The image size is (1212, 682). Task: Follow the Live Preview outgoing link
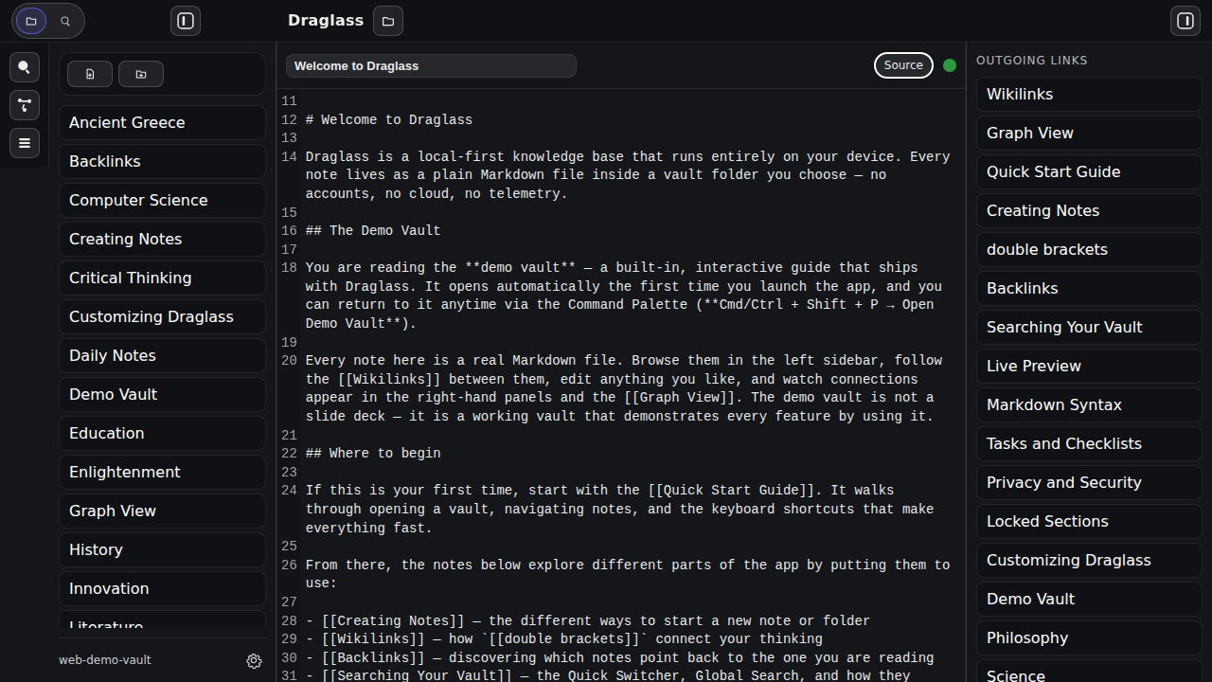1089,366
